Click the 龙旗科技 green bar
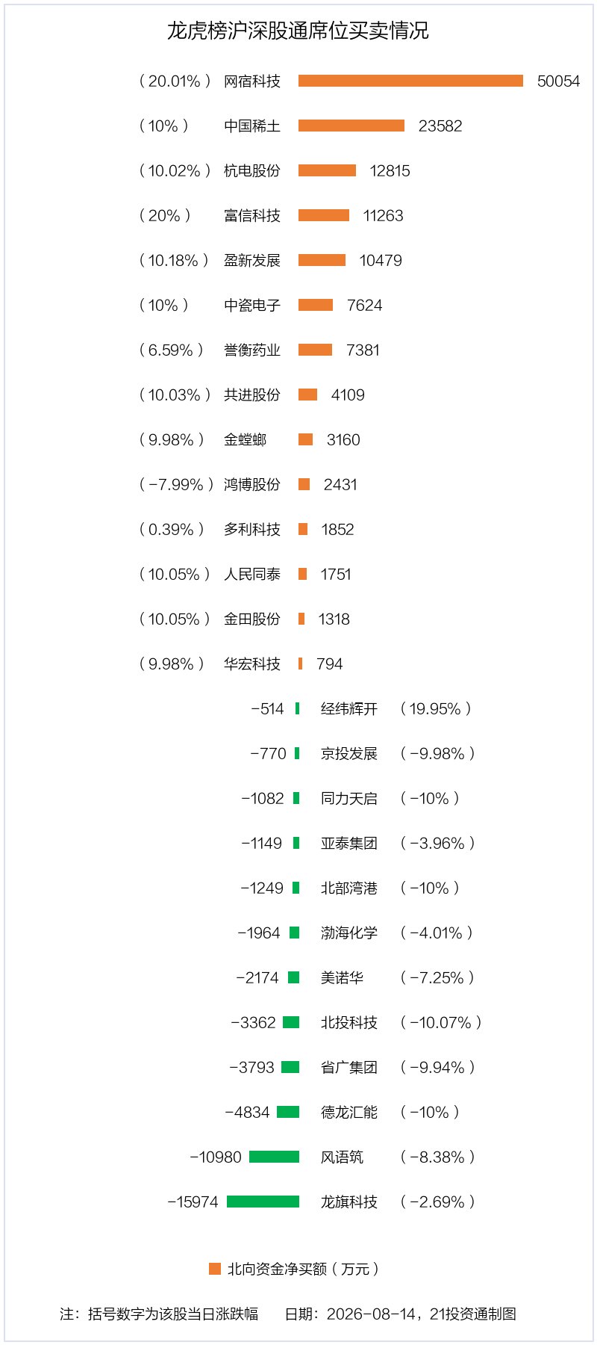This screenshot has width=597, height=1345. tap(263, 1202)
